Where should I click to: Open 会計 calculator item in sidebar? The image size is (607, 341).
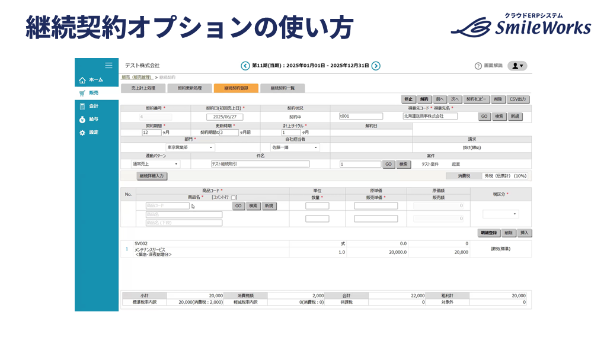click(89, 106)
